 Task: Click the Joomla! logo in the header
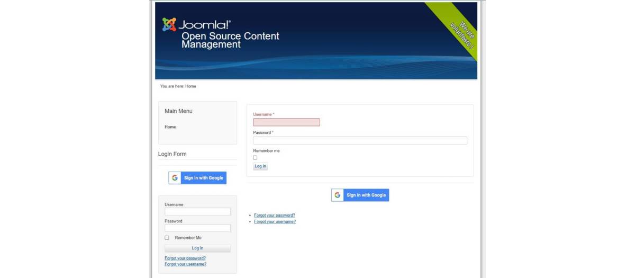(196, 24)
